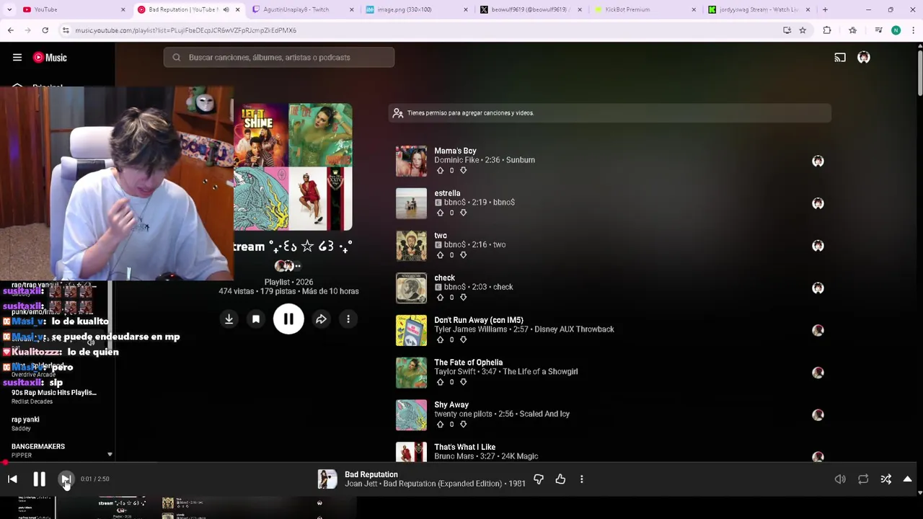Downvote the song Mama's Boy

click(463, 171)
